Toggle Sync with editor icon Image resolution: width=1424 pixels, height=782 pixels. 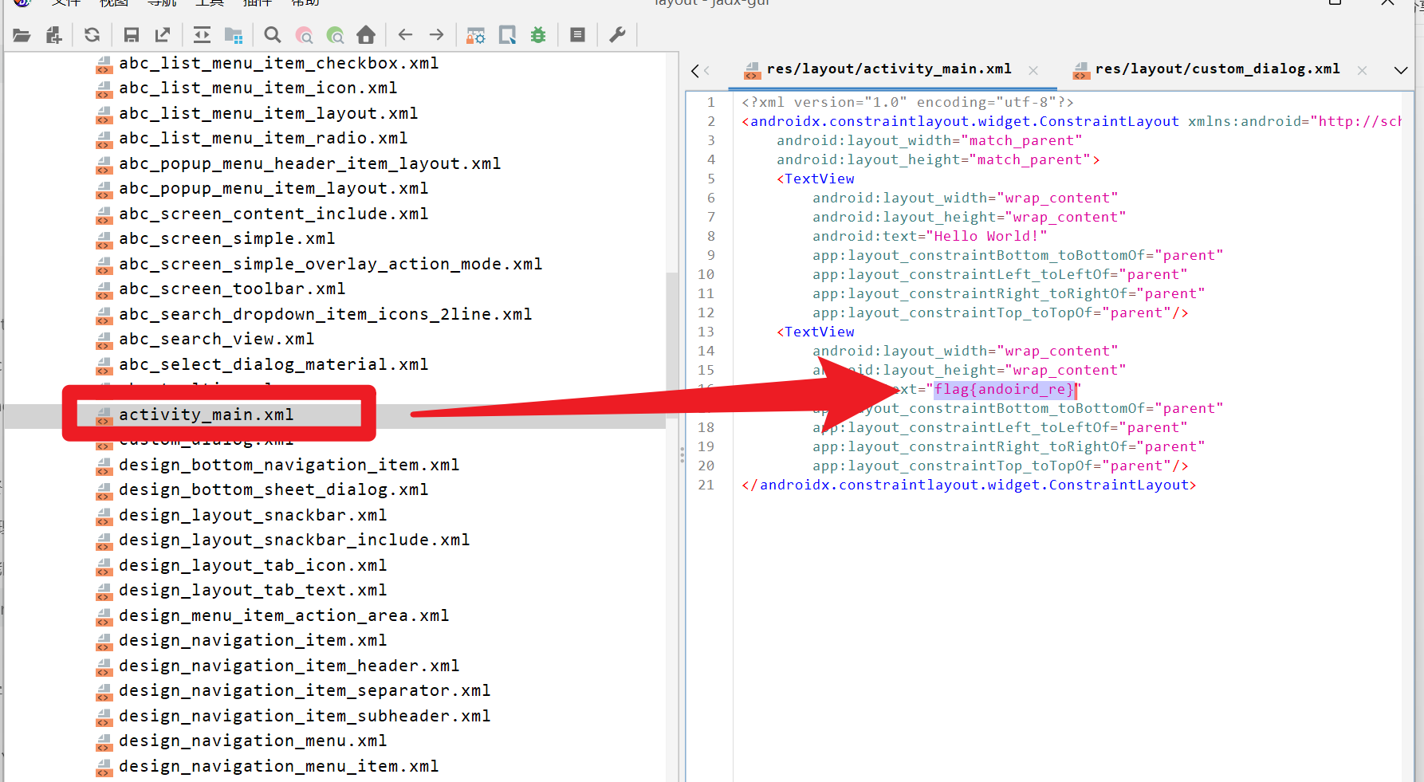coord(202,35)
